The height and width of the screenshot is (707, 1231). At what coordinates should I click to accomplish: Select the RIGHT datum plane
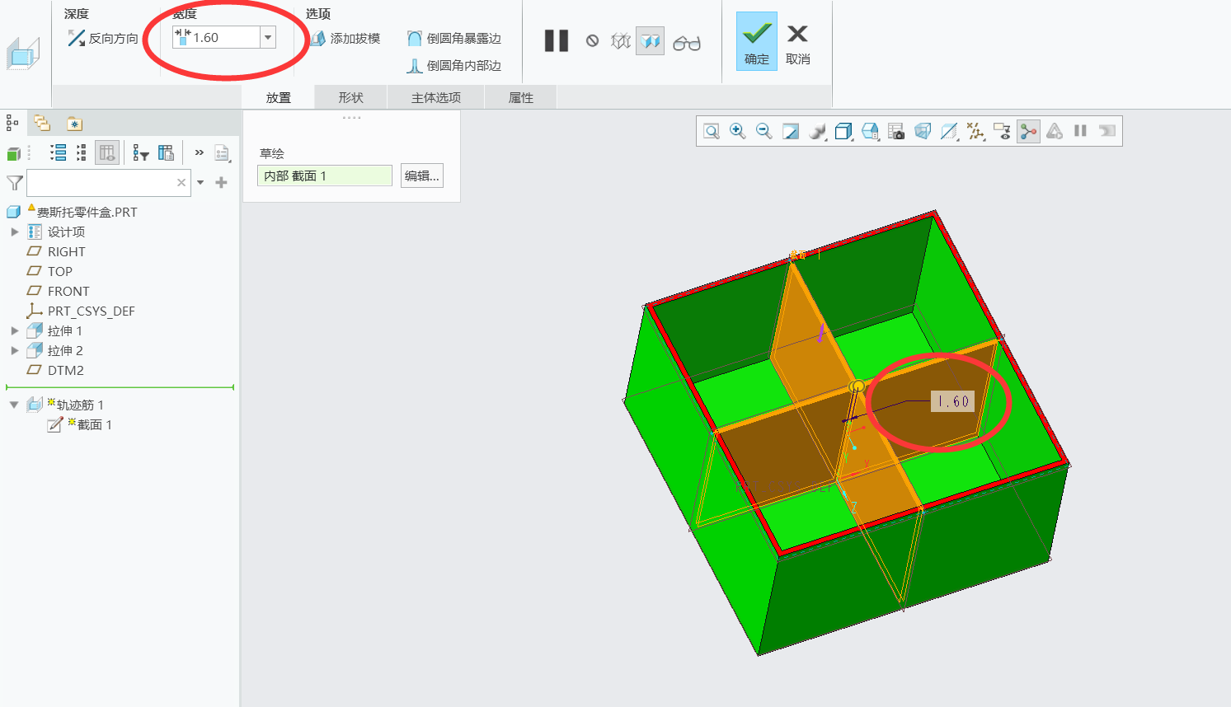(66, 251)
